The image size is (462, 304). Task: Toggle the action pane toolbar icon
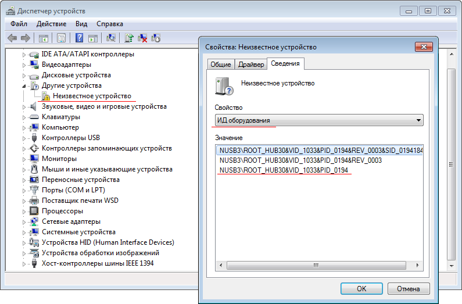(93, 38)
